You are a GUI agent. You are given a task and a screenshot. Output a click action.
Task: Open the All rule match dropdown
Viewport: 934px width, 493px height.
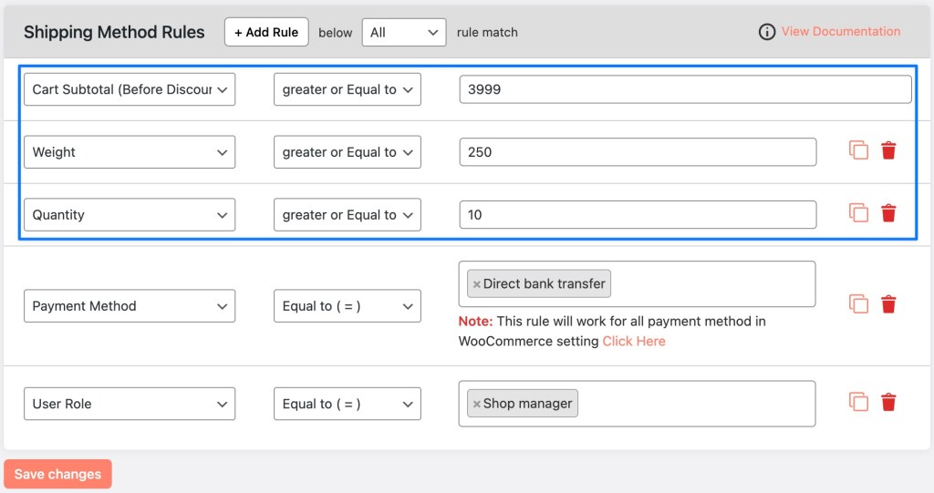point(404,32)
